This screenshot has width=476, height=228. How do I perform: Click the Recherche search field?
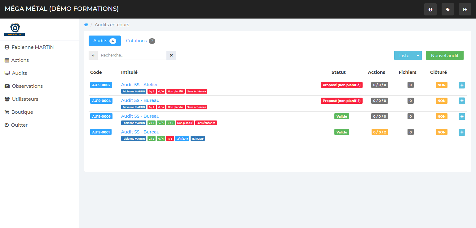pos(132,55)
